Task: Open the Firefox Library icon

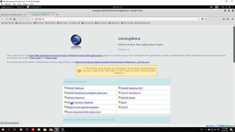Action: (x=224, y=19)
